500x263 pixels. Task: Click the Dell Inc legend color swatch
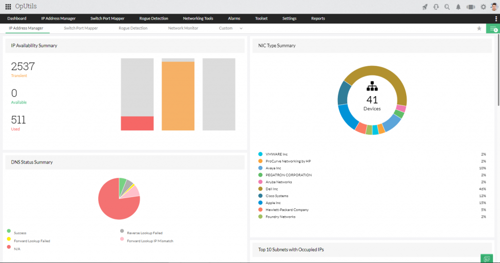click(x=260, y=189)
